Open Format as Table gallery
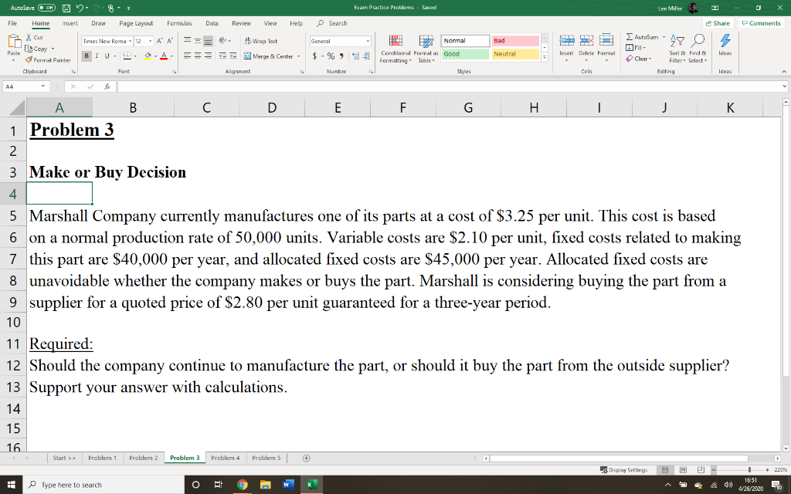This screenshot has height=494, width=791. pos(426,49)
